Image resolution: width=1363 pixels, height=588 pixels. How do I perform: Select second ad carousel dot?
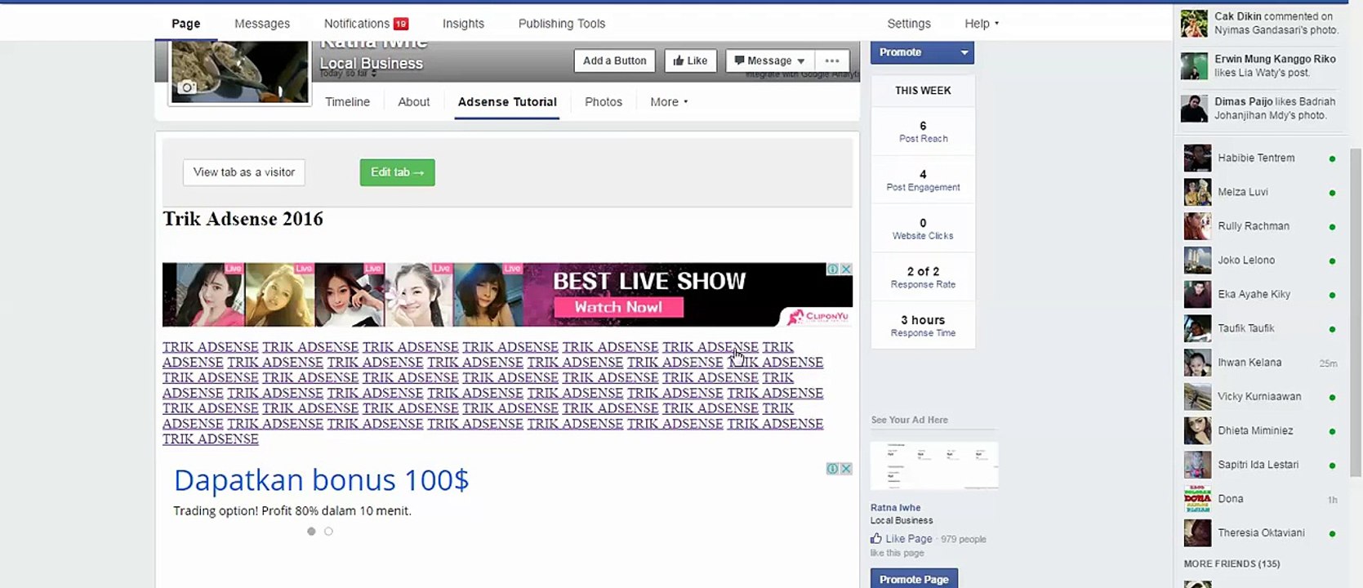(x=328, y=532)
